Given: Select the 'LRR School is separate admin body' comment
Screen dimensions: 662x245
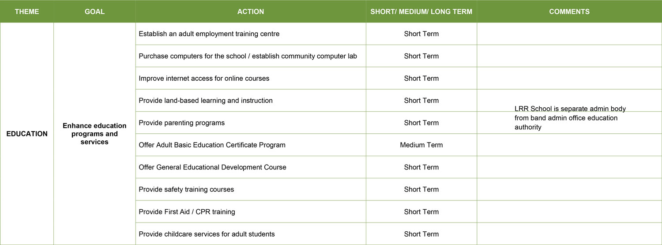Looking at the screenshot, I should (x=570, y=118).
